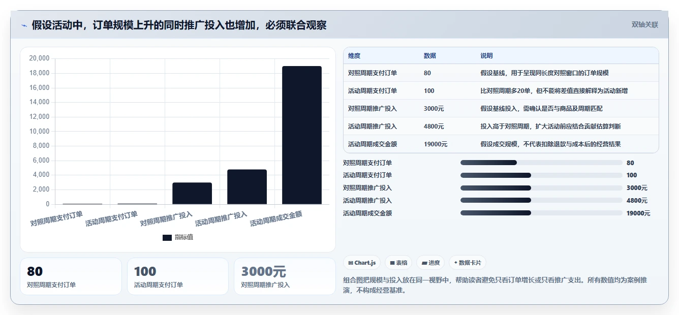
Task: Click the table data cell showing 3000元
Action: [434, 109]
